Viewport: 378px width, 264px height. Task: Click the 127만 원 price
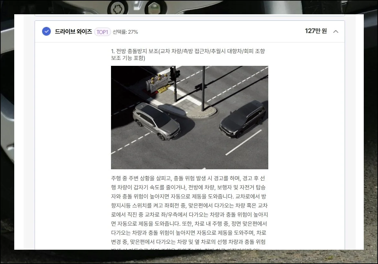(x=316, y=31)
